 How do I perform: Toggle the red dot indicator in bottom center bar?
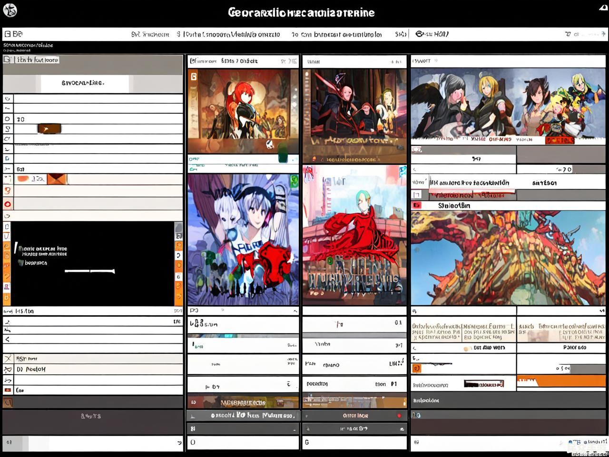pos(399,416)
